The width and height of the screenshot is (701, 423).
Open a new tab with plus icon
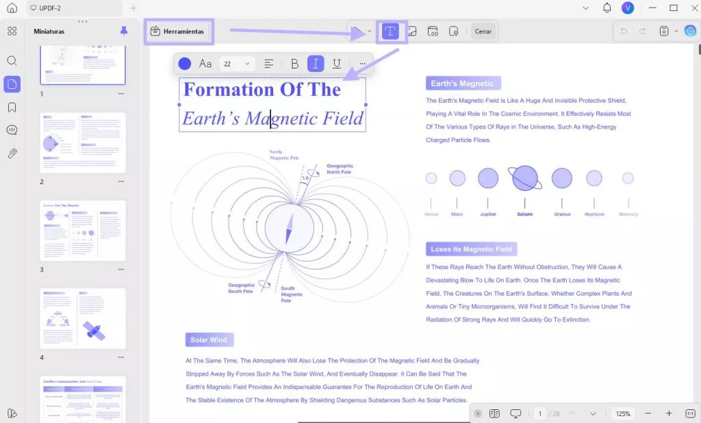click(x=133, y=8)
